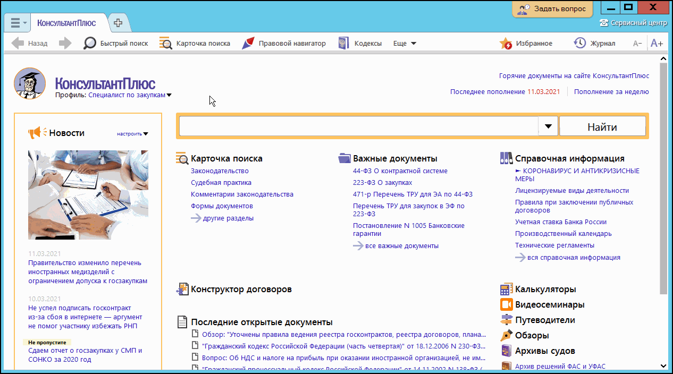The image size is (673, 374).
Task: Open the настроить news dropdown
Action: point(132,134)
